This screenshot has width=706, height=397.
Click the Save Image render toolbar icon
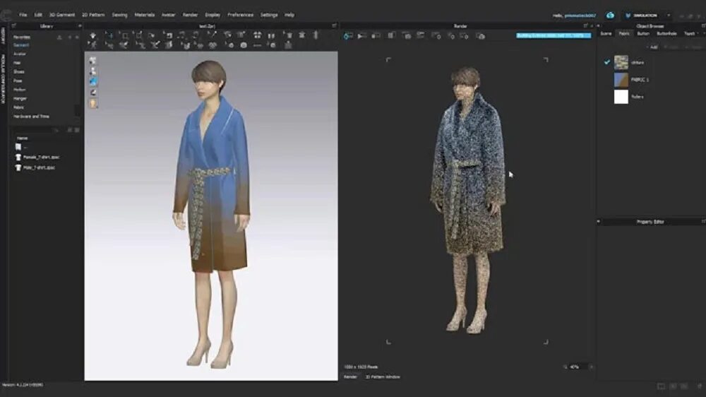pos(391,35)
